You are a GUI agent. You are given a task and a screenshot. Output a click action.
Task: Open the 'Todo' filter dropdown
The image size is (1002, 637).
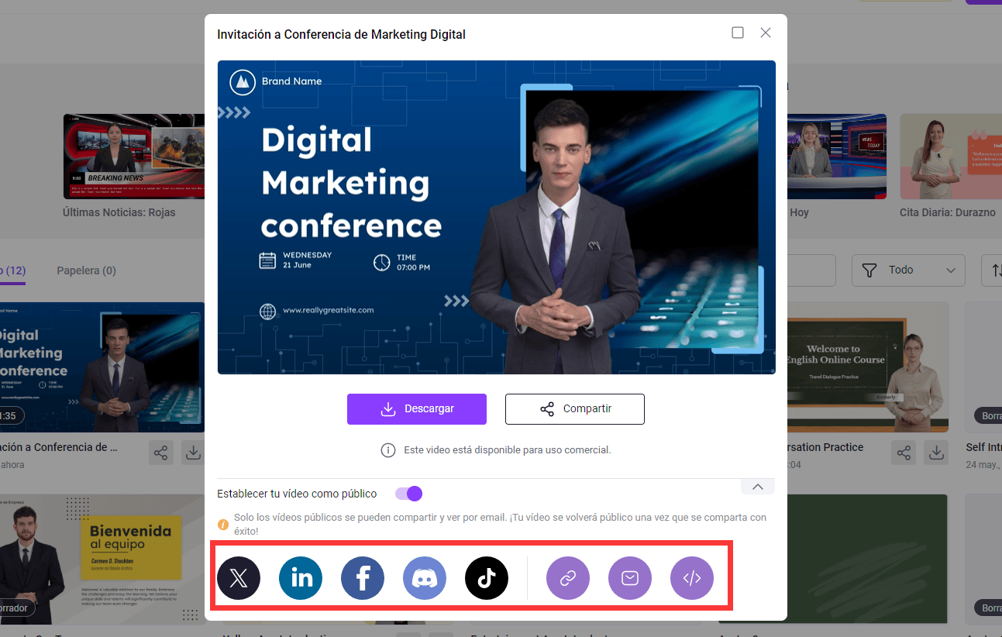coord(908,270)
